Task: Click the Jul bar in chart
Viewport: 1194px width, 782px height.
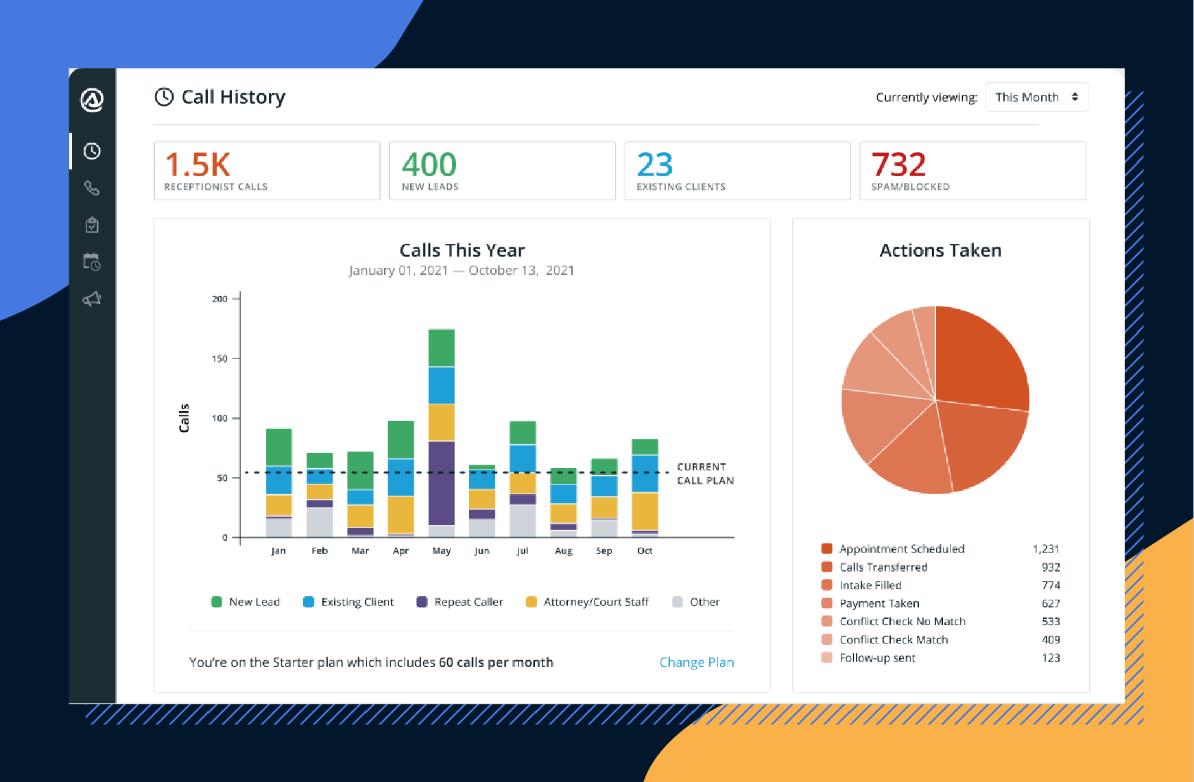Action: 523,479
